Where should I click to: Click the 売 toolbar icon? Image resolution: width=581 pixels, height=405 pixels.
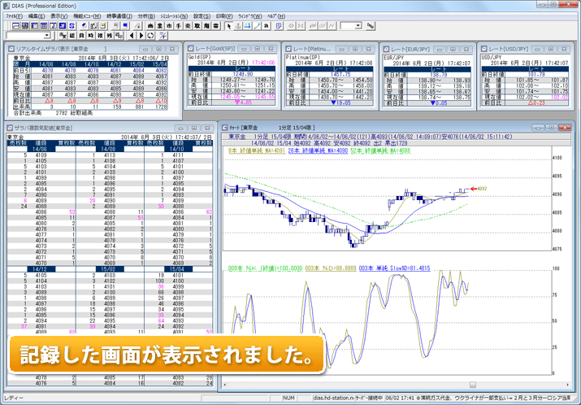(x=189, y=26)
